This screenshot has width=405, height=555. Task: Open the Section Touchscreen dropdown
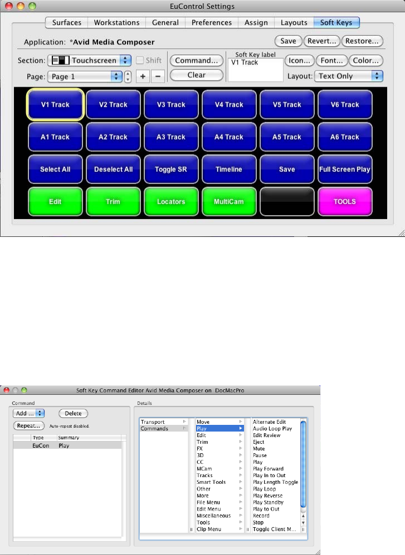point(89,60)
